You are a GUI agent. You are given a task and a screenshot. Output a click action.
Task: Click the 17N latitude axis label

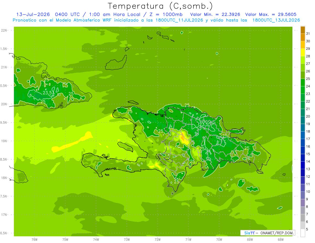tap(4, 215)
